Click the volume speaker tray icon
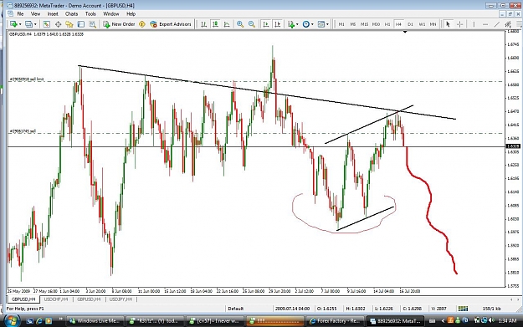Viewport: 523px width, 327px height. tap(490, 320)
